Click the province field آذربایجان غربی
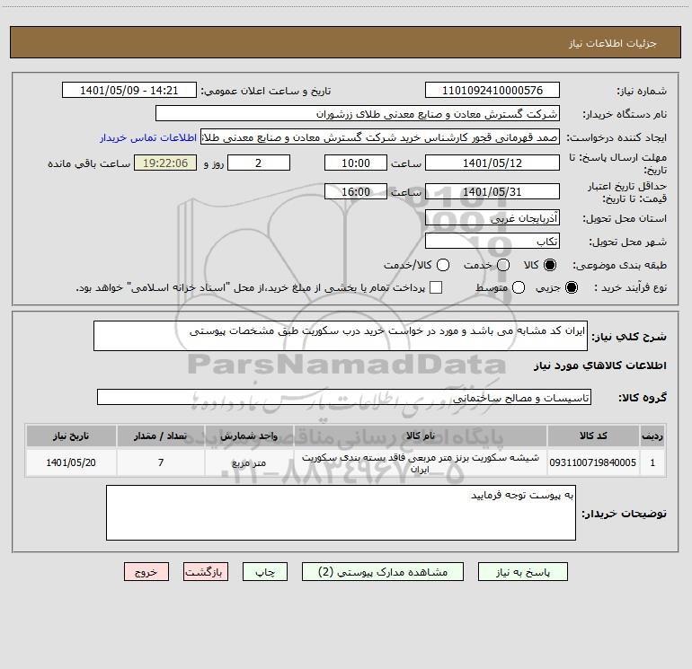 tap(492, 217)
